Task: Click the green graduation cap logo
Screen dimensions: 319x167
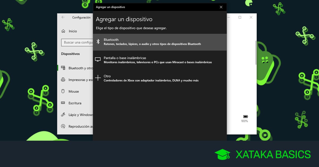Action: coord(222,155)
